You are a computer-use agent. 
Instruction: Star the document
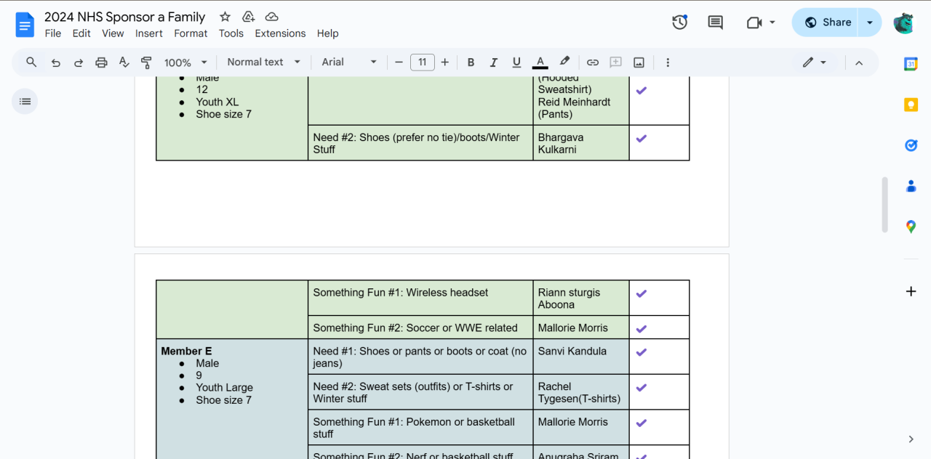(225, 17)
